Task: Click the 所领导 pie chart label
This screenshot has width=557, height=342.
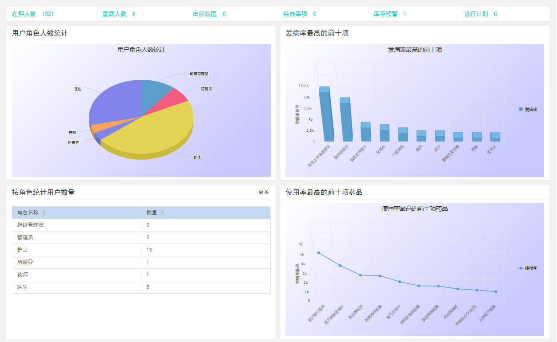Action: coord(73,142)
